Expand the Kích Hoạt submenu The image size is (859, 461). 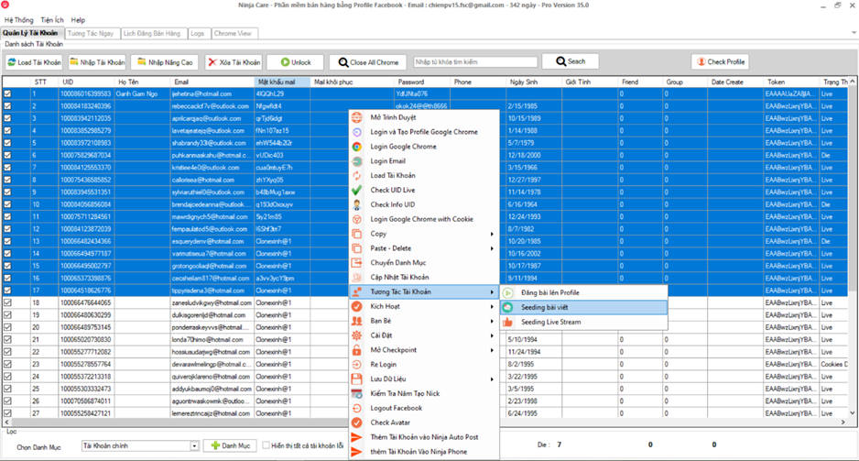point(492,306)
